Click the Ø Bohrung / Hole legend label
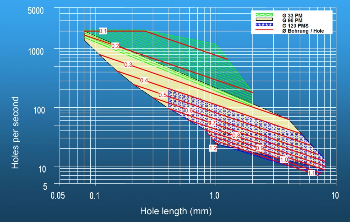This screenshot has height=222, width=350. point(303,31)
